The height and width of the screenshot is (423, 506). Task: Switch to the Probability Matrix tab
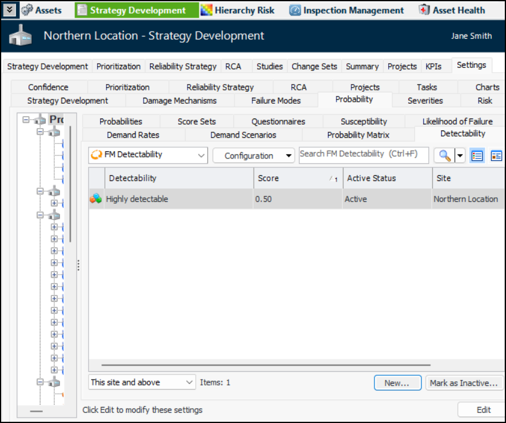[x=358, y=135]
